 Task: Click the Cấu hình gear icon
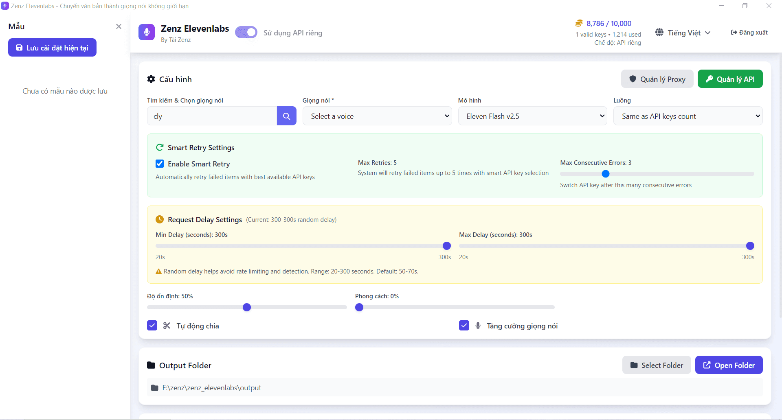151,79
